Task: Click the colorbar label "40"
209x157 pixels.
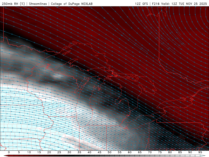Action: click(89, 152)
